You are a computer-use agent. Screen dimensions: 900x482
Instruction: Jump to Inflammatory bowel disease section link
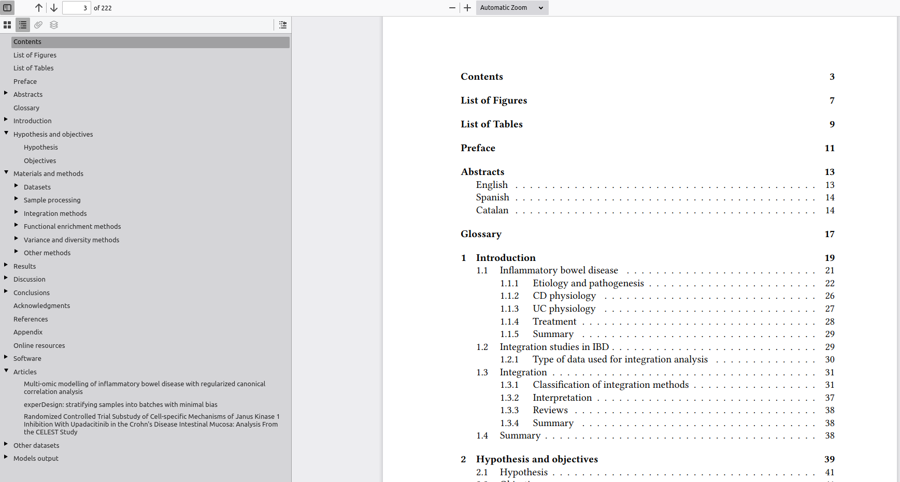coord(559,270)
